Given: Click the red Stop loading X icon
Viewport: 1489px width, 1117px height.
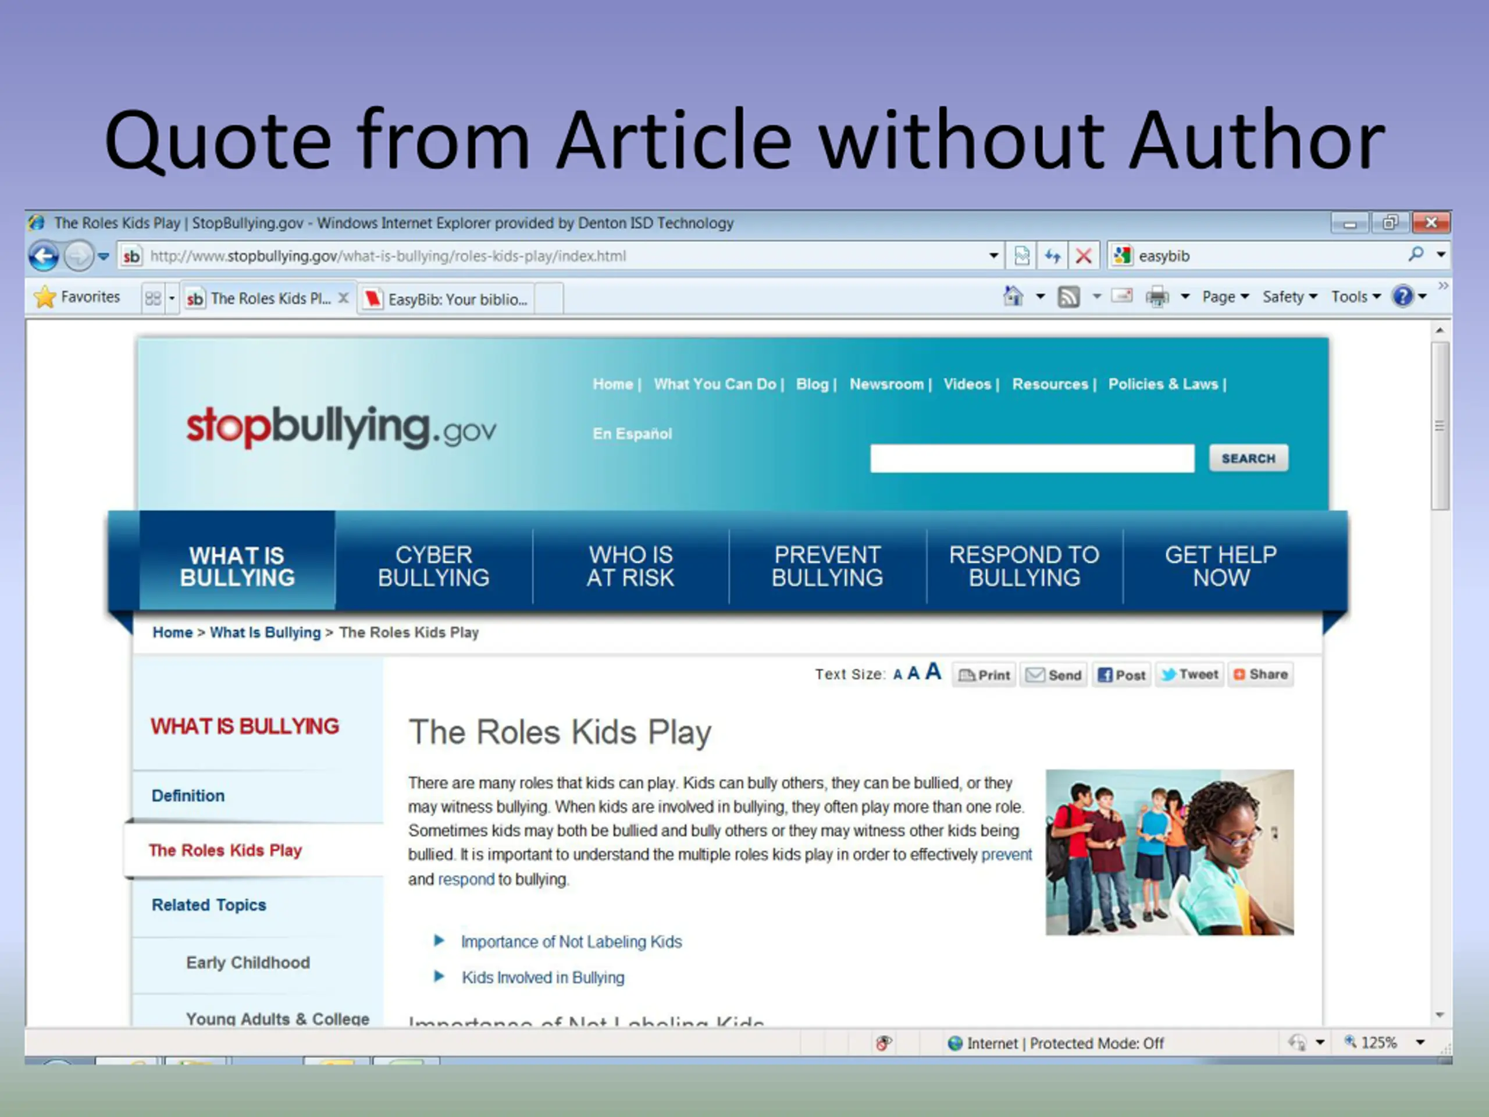Looking at the screenshot, I should tap(1083, 256).
